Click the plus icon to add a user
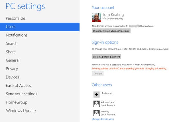Viewport: 171px width, 122px height. [x=96, y=94]
